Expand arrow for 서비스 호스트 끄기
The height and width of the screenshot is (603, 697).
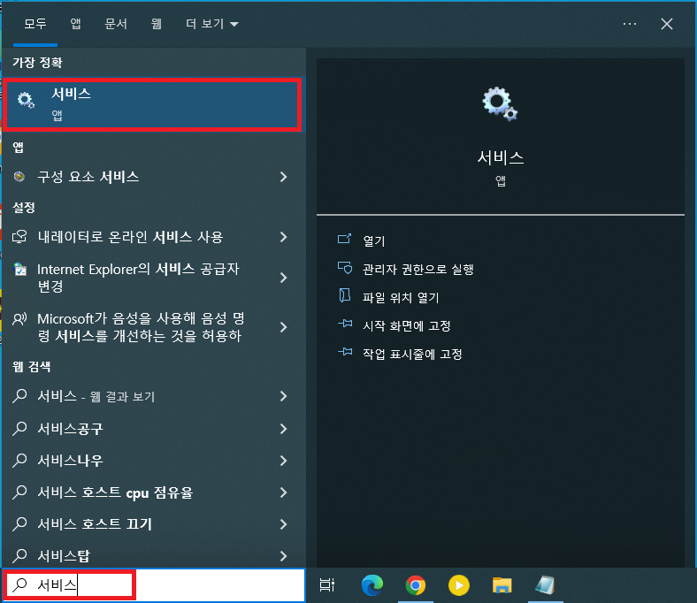[x=284, y=524]
